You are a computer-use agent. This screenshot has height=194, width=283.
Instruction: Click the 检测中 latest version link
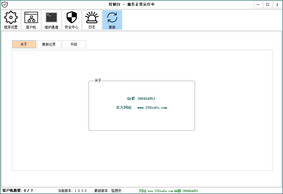click(x=116, y=191)
